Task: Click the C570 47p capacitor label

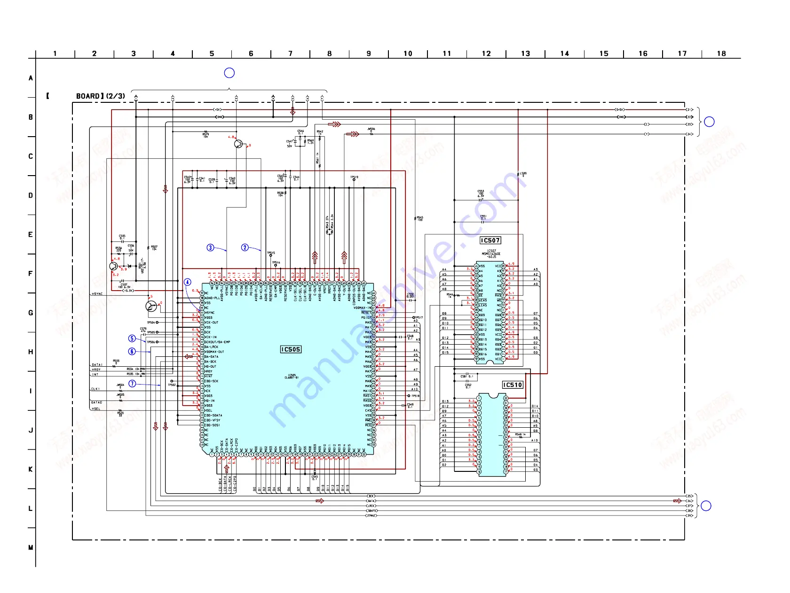Action: [143, 330]
